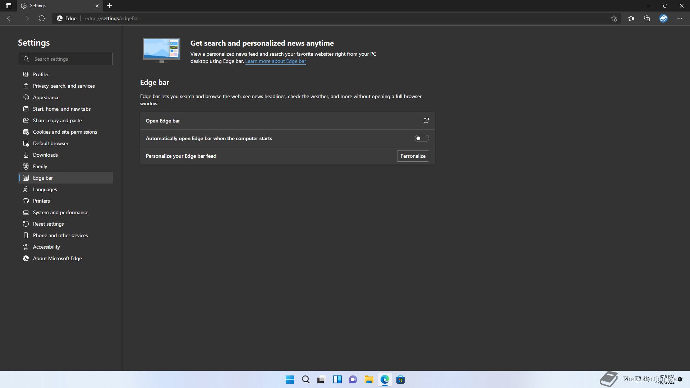Viewport: 690px width, 388px height.
Task: Select Default browser settings
Action: [x=65, y=143]
